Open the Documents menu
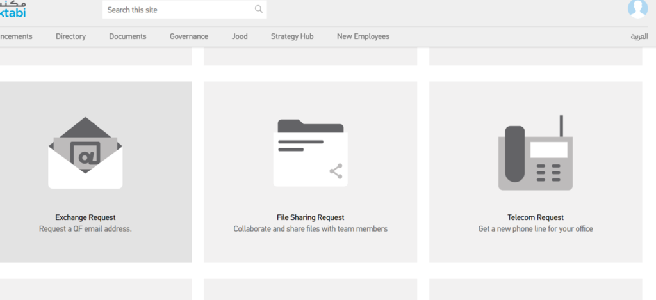This screenshot has height=300, width=656. pyautogui.click(x=127, y=36)
